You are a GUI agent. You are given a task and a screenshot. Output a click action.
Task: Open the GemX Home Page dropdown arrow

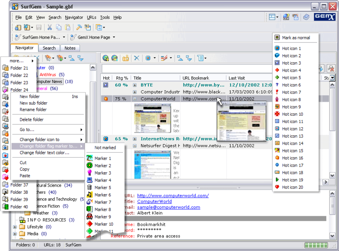114,37
